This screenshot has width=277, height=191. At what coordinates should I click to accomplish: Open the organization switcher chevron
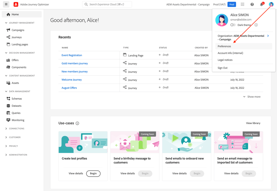click(268, 36)
